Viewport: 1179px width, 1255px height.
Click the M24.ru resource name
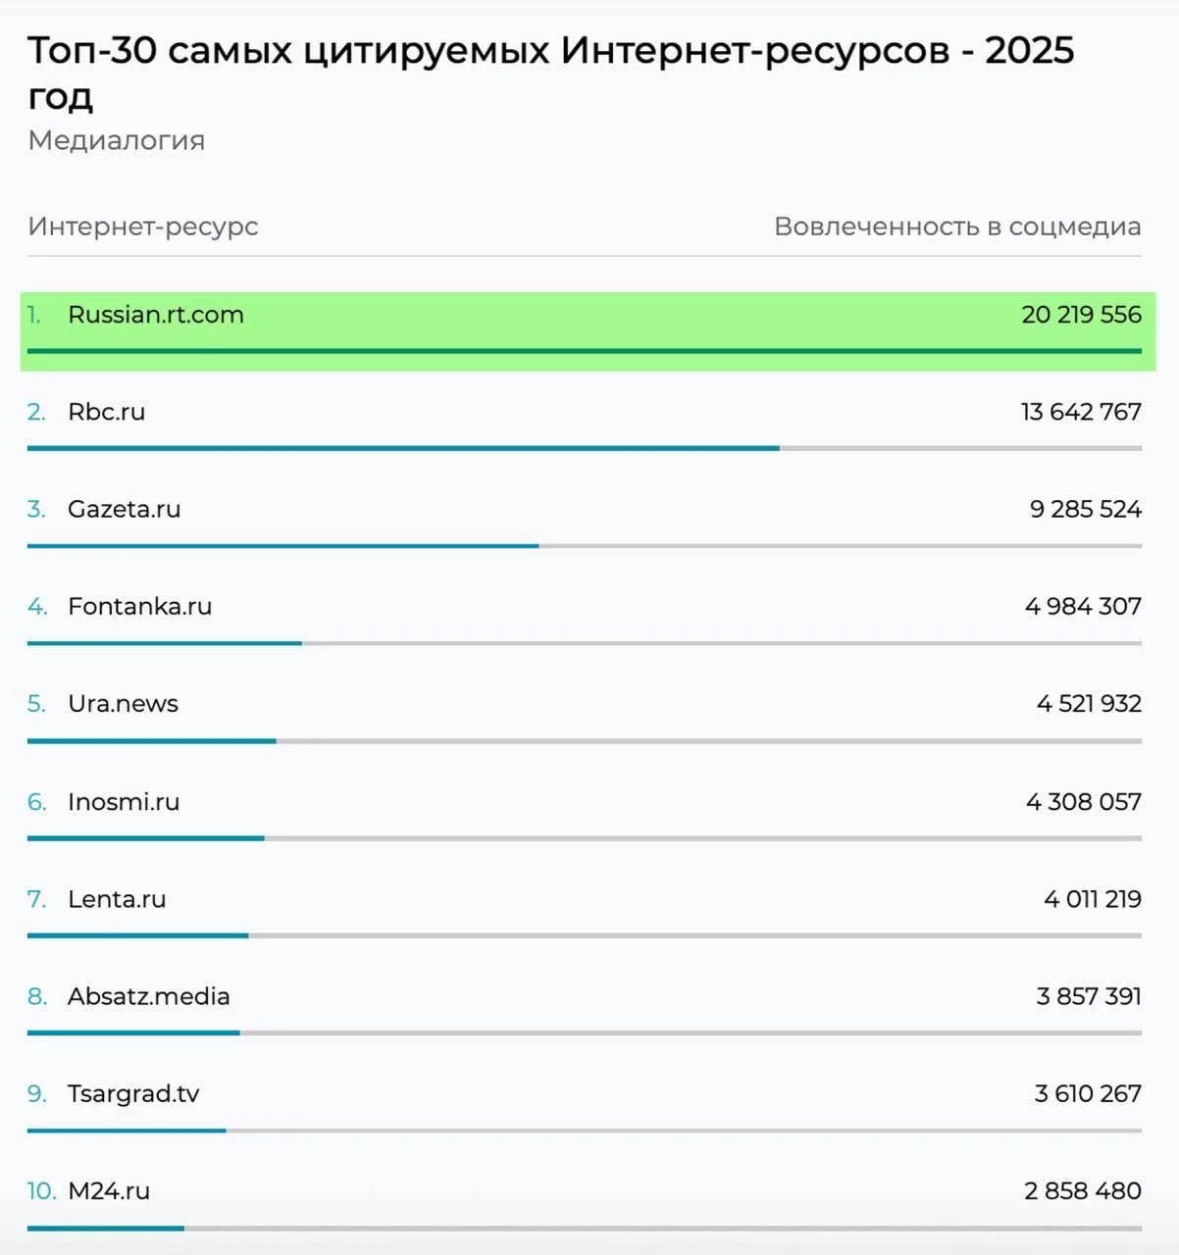(x=109, y=1190)
